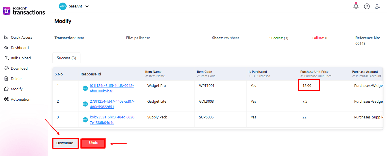Viewport: 387px width, 156px height.
Task: Open Bulk Upload from sidebar
Action: point(21,58)
